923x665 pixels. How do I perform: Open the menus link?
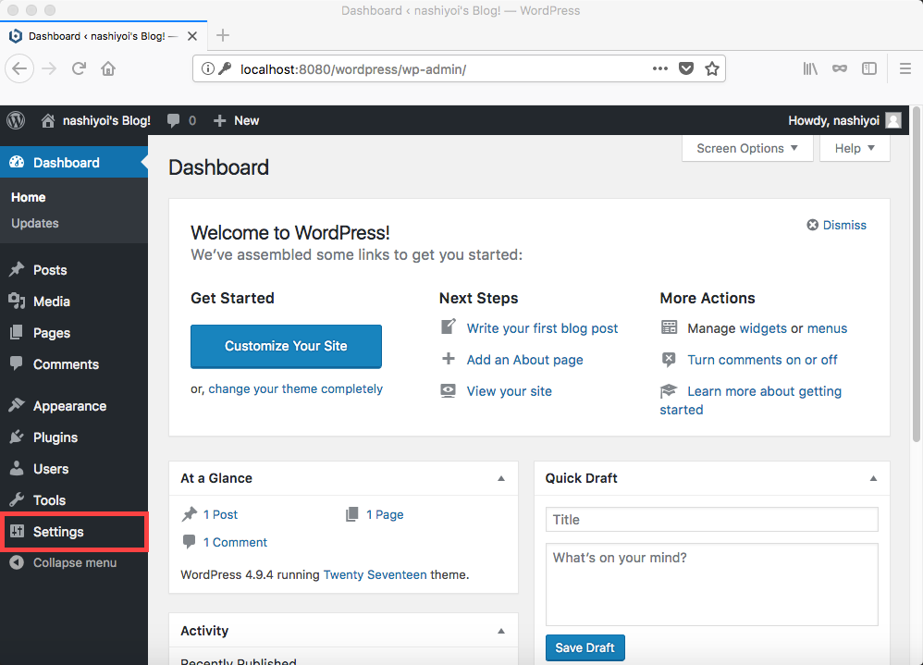click(x=827, y=328)
